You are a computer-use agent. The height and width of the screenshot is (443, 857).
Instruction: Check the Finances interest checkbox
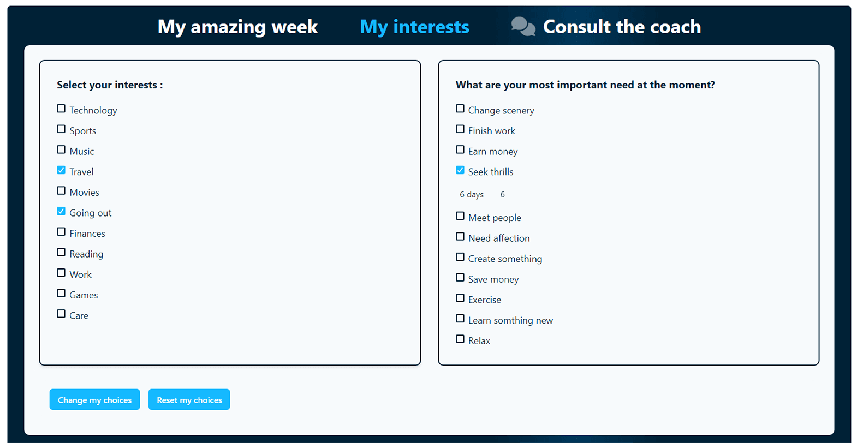pyautogui.click(x=61, y=232)
